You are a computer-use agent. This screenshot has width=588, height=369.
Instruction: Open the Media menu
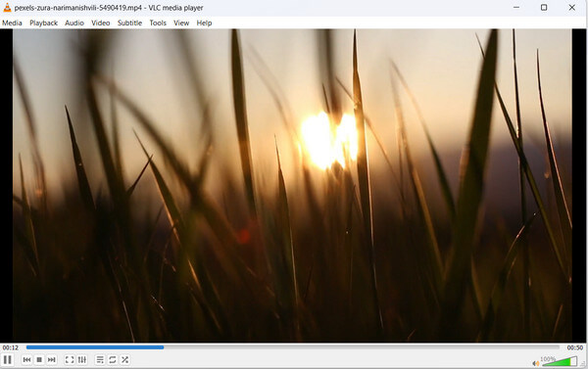click(x=12, y=23)
